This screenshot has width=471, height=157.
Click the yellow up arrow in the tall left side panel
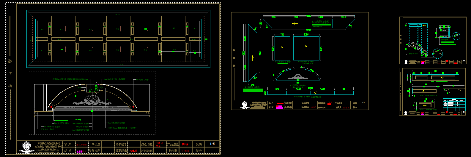click(x=252, y=57)
